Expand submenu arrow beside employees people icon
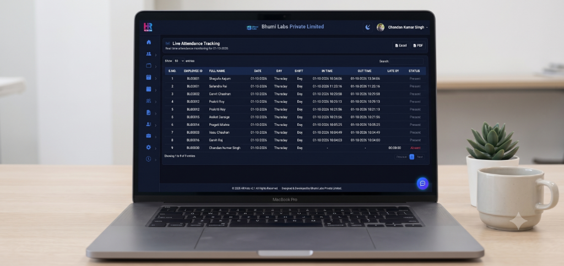The image size is (564, 266). point(156,55)
